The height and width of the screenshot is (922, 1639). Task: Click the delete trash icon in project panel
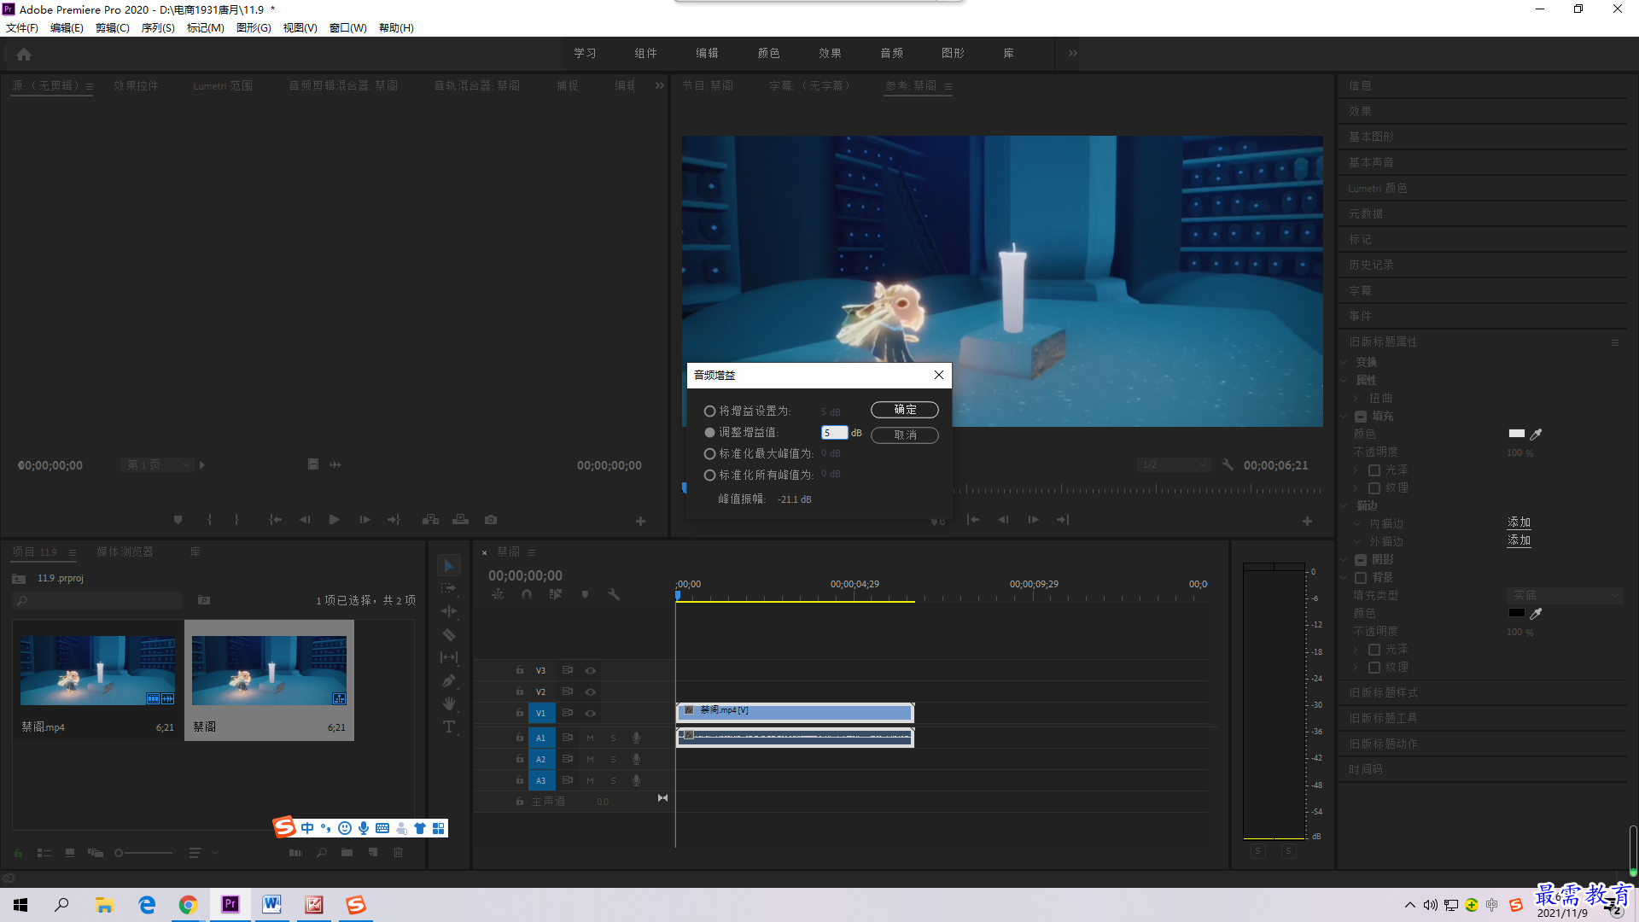[x=398, y=852]
